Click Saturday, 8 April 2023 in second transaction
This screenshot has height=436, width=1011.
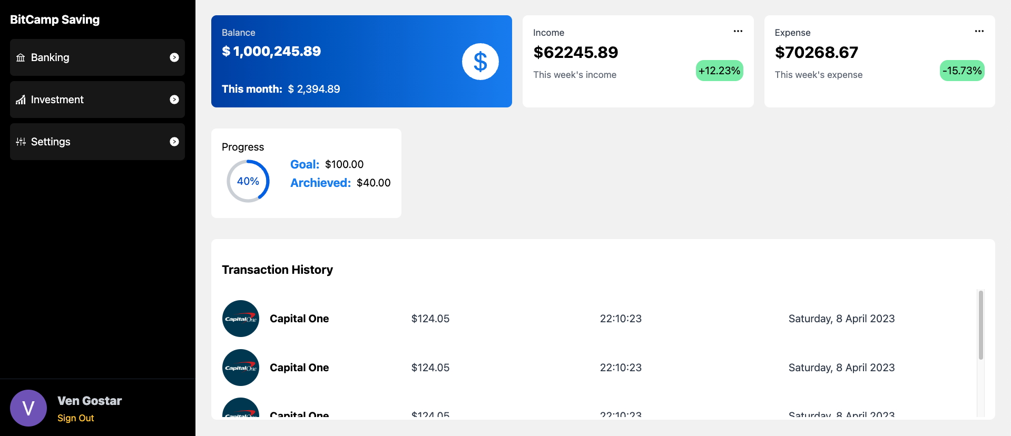[x=842, y=368]
